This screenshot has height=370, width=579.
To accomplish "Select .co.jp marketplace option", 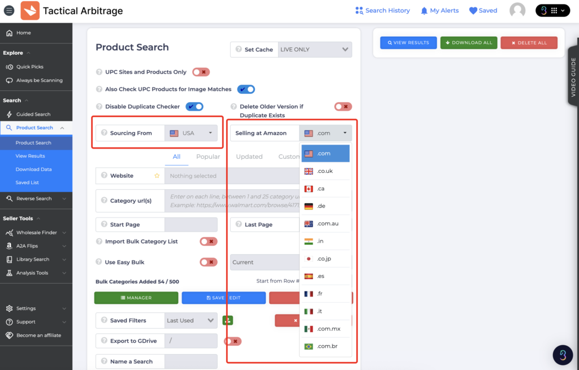I will (x=325, y=259).
